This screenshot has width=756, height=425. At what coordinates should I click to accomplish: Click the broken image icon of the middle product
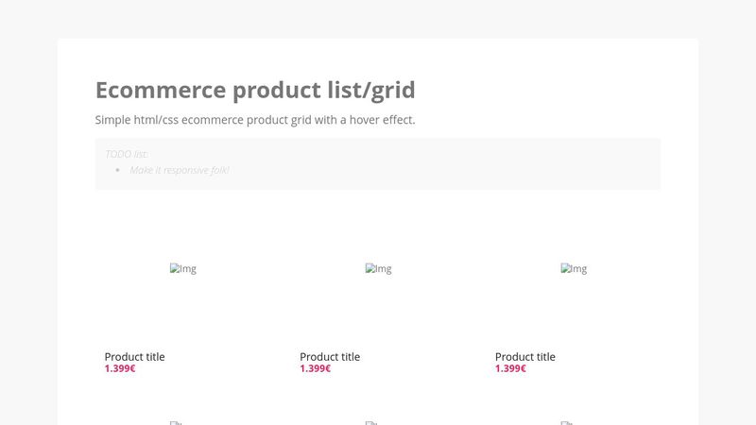pyautogui.click(x=370, y=268)
